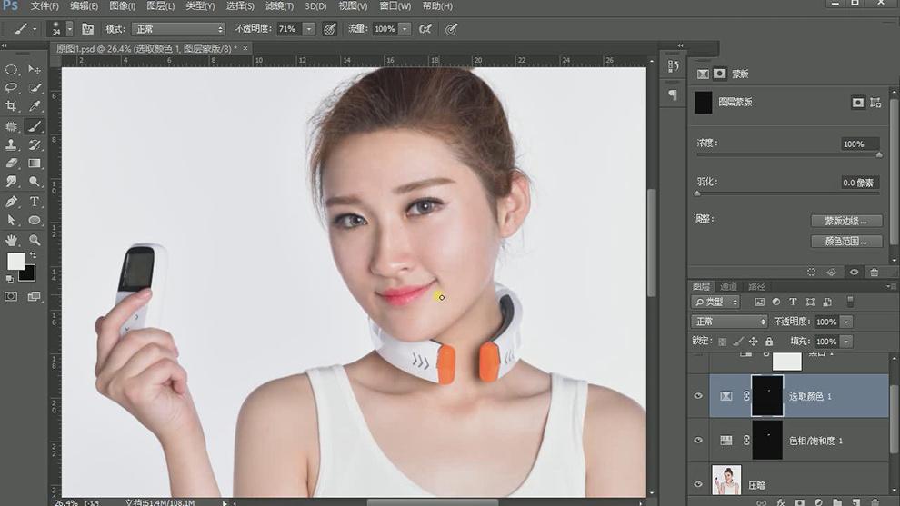Choose the Eraser tool
The height and width of the screenshot is (506, 900).
click(x=12, y=164)
